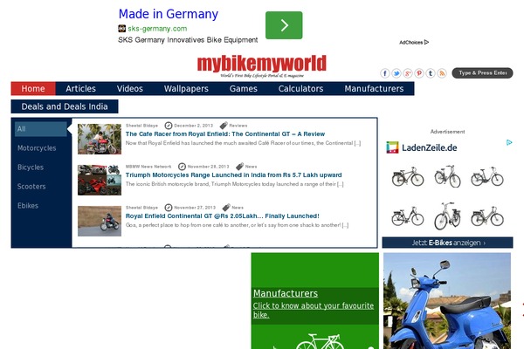
Task: Click the green Manufacturers heading link
Action: coord(286,293)
